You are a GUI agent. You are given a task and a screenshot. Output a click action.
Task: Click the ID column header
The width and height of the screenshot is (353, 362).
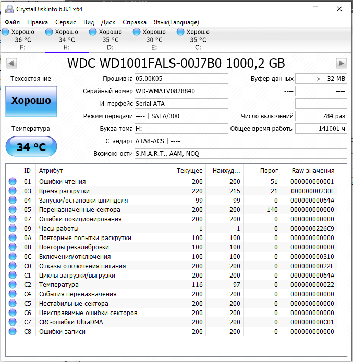click(27, 171)
